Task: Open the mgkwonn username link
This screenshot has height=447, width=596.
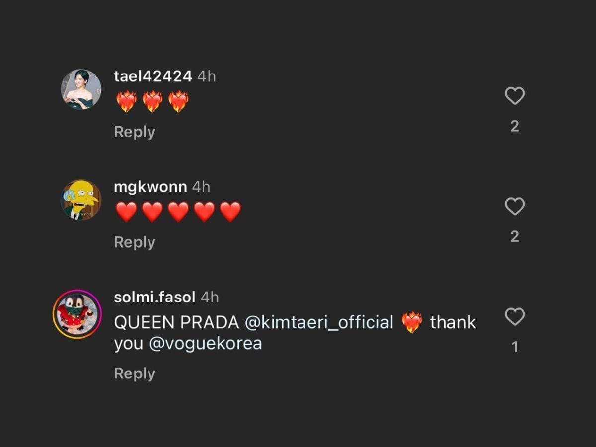Action: click(x=150, y=187)
